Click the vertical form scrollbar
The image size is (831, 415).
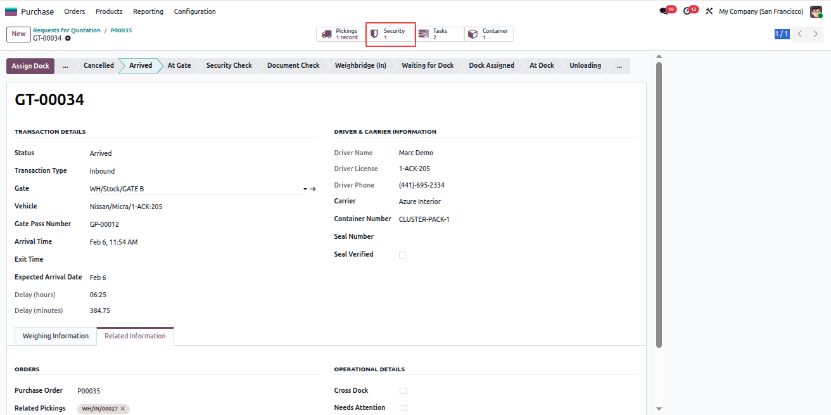click(659, 204)
